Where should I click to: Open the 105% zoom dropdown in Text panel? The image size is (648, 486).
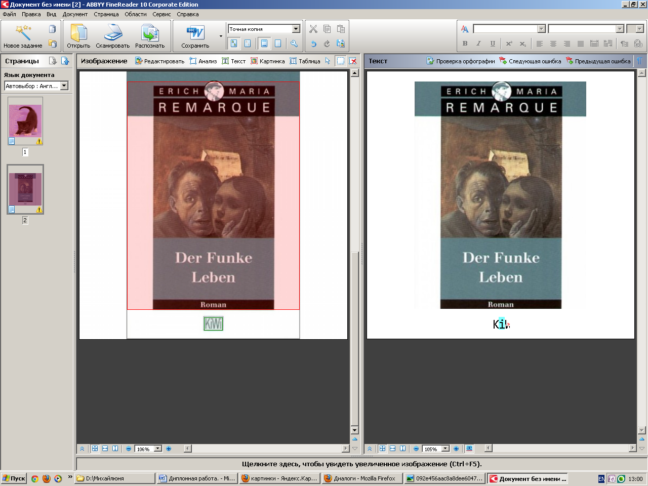pyautogui.click(x=445, y=449)
